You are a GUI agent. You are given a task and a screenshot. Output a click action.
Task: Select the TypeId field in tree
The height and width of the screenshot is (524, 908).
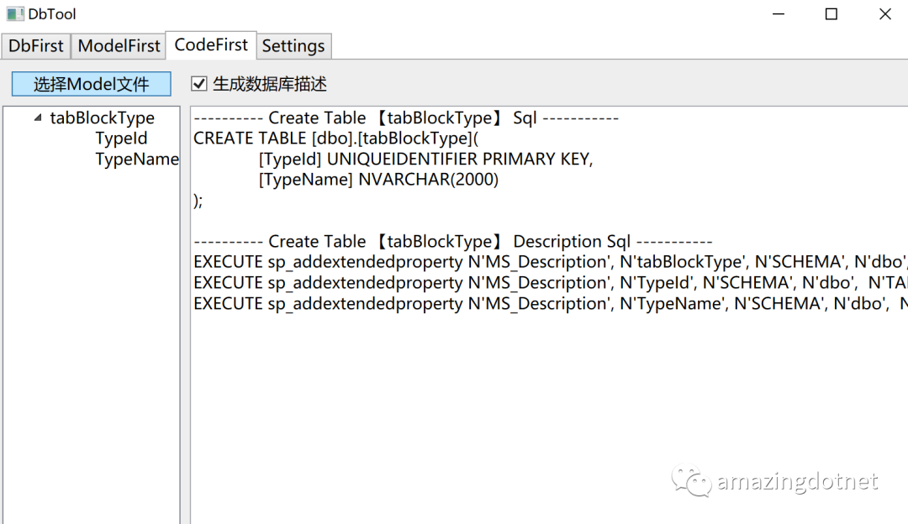121,139
